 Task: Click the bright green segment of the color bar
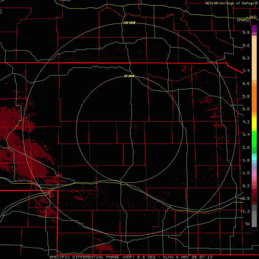click(x=254, y=139)
